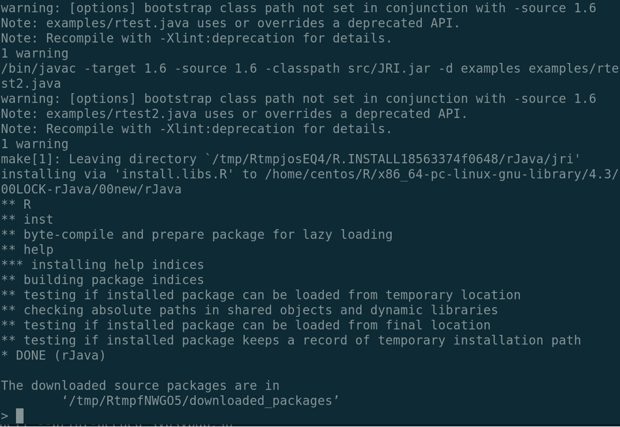Click the '* DONE (rJava)' line
The image size is (620, 427).
(x=53, y=355)
